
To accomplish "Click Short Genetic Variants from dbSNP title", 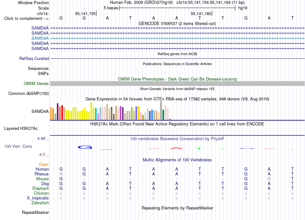I will pyautogui.click(x=177, y=89).
